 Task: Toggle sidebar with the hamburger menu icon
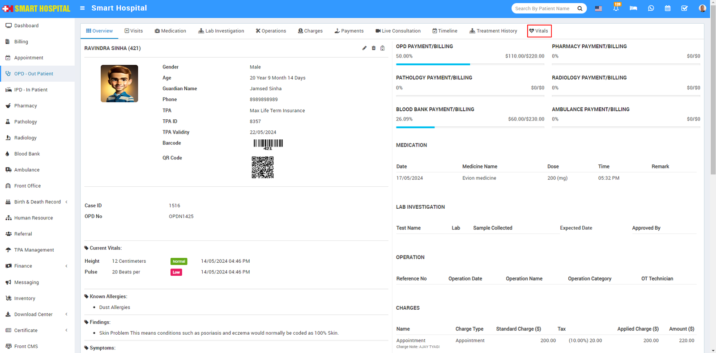[82, 8]
